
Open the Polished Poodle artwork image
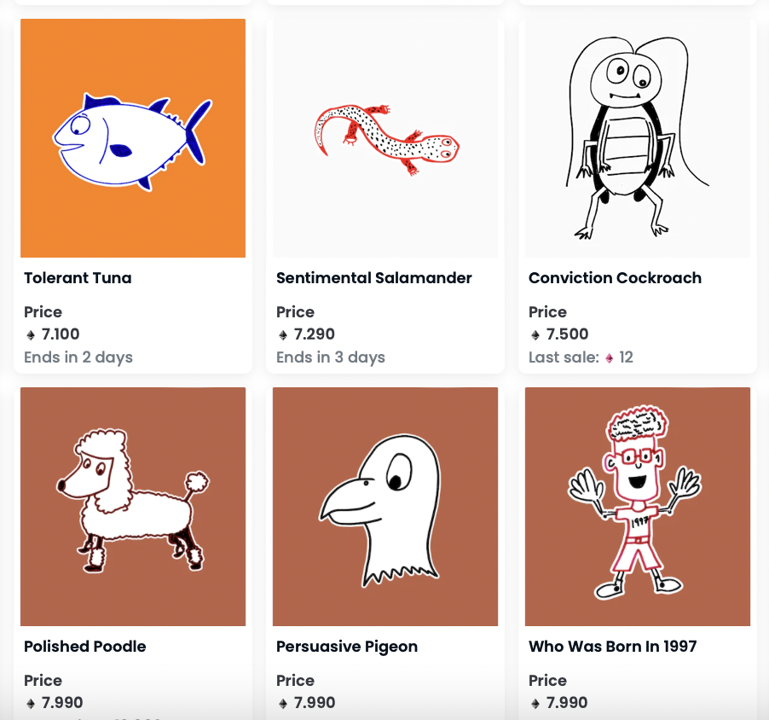click(133, 507)
